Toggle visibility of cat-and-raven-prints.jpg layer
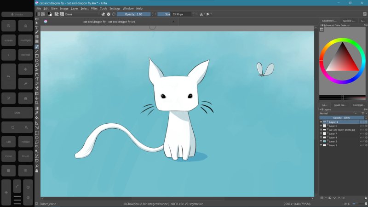368x207 pixels. [x=321, y=130]
